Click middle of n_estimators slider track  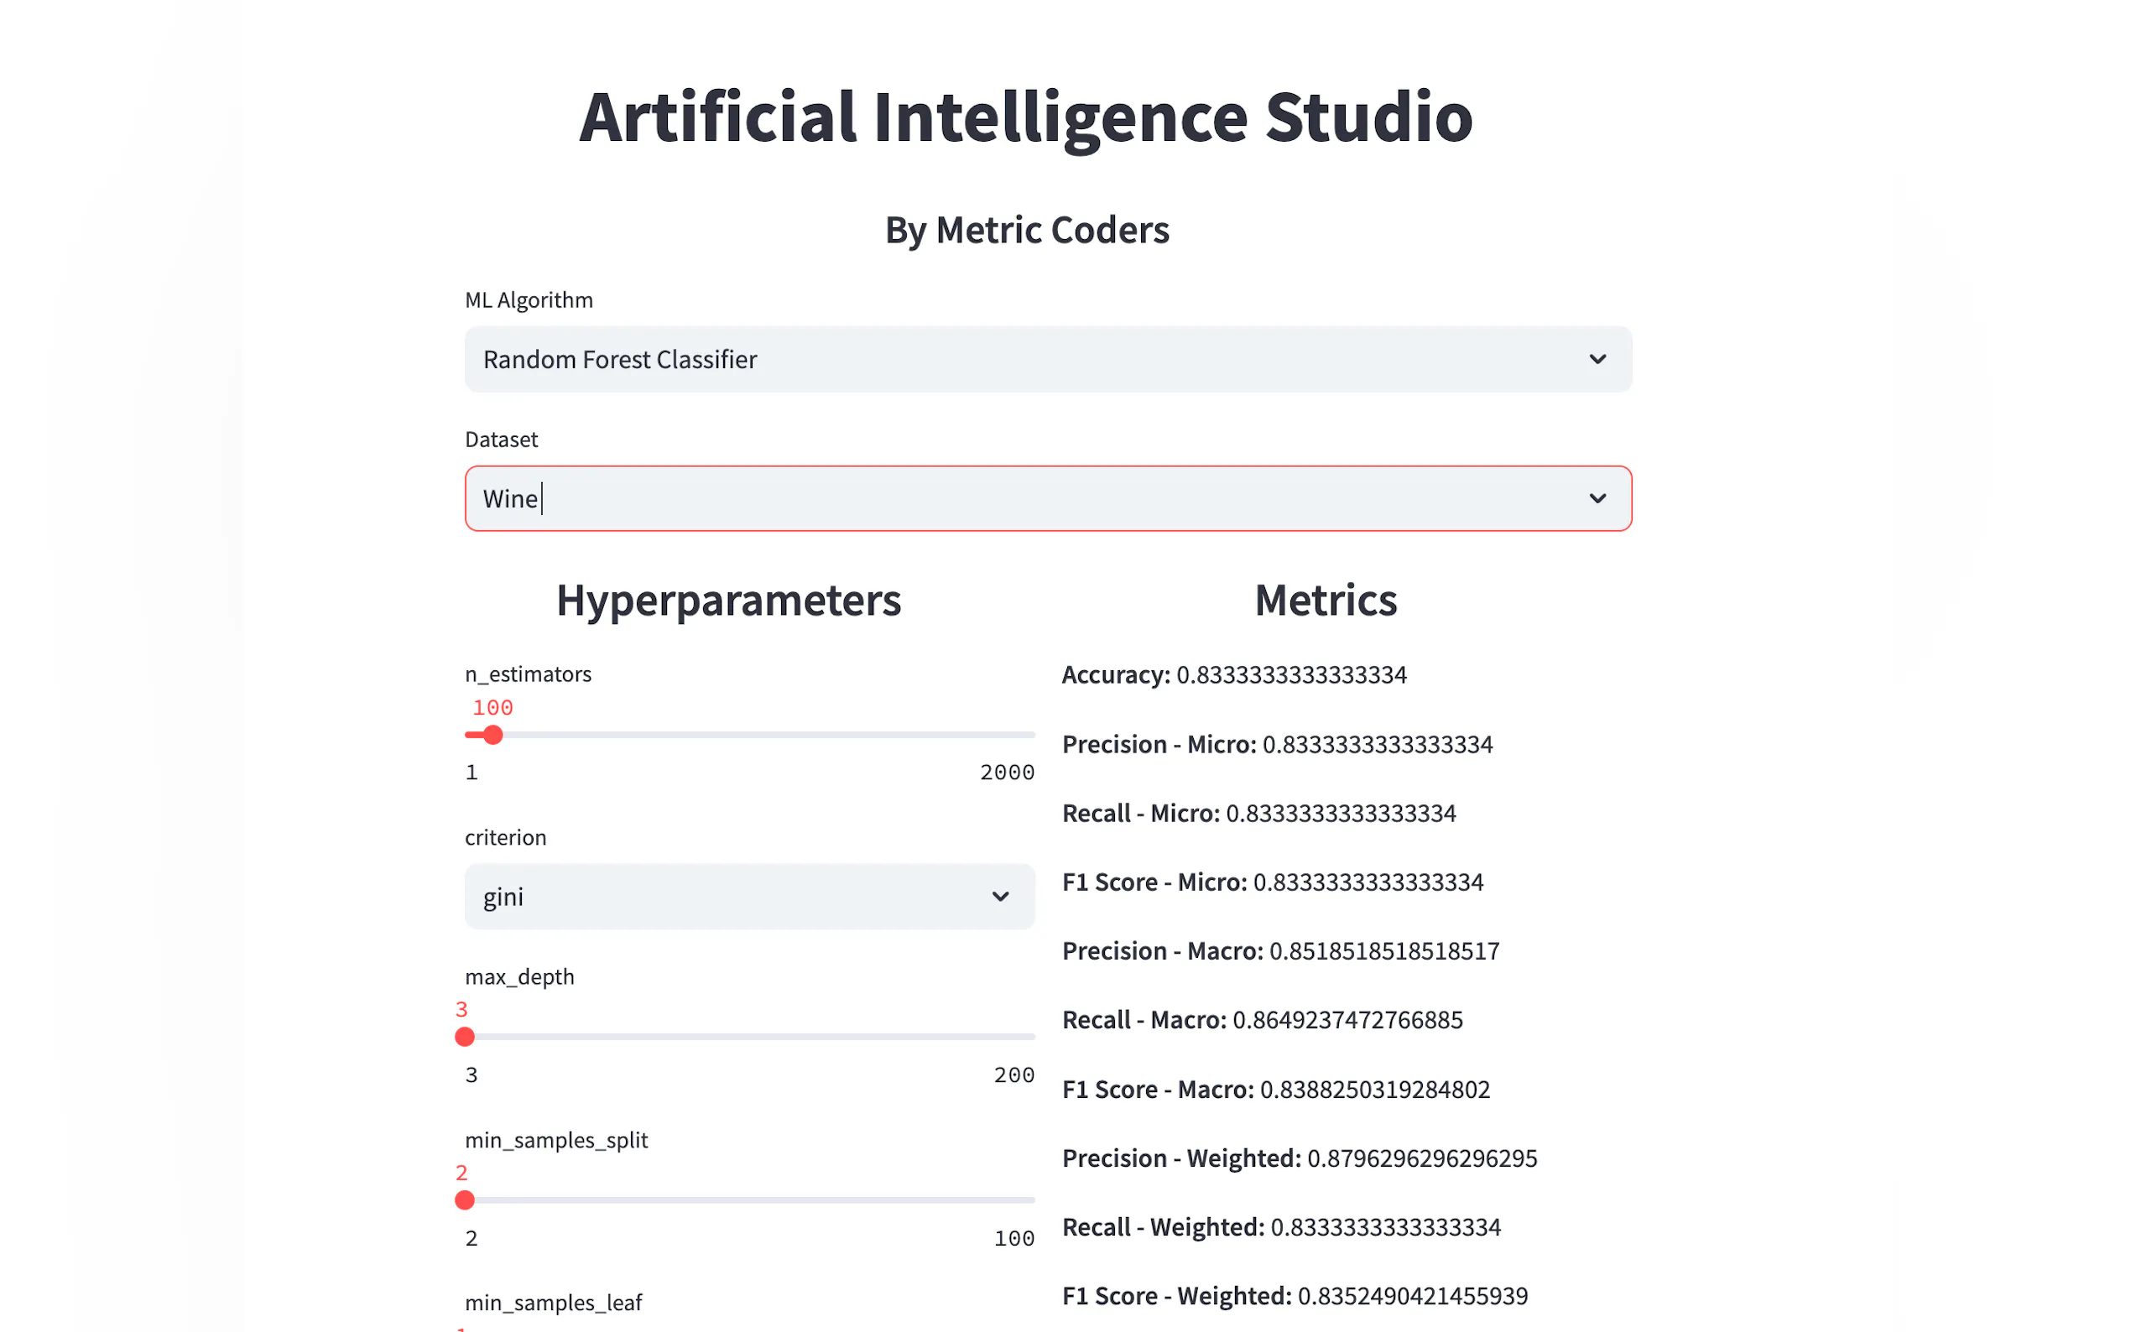pyautogui.click(x=750, y=735)
